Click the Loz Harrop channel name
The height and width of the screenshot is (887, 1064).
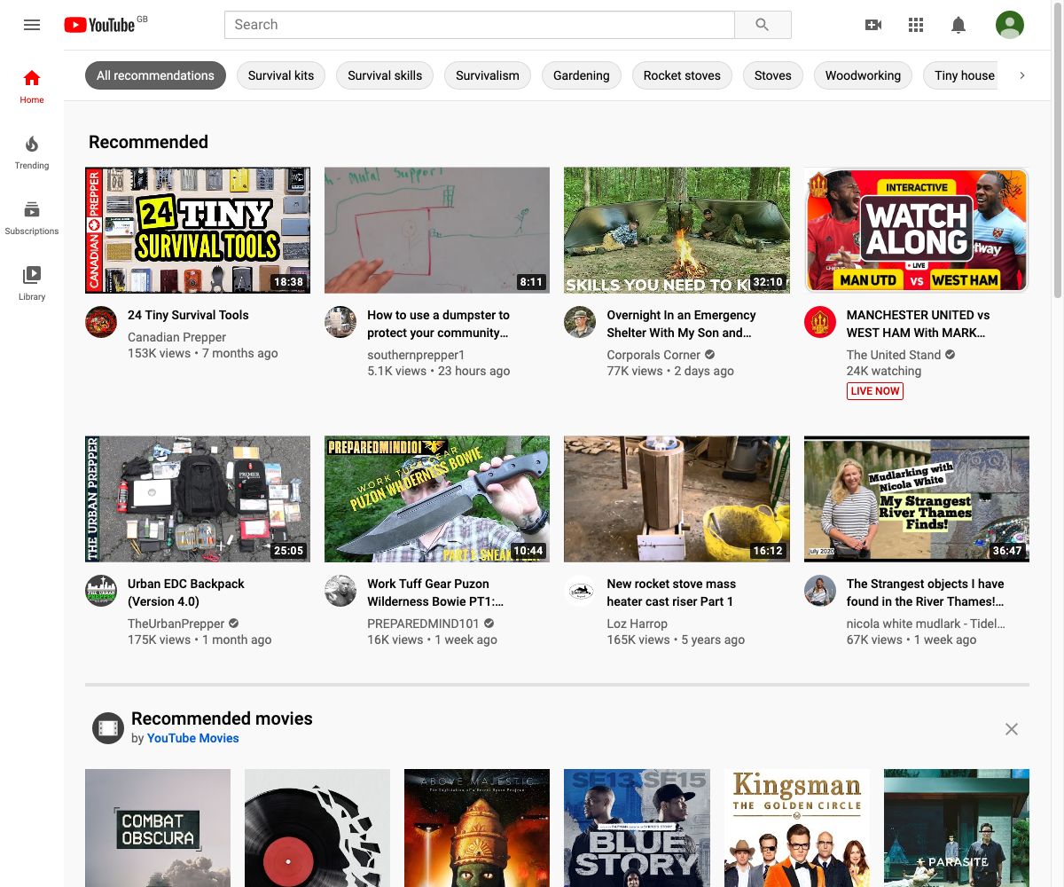[637, 624]
